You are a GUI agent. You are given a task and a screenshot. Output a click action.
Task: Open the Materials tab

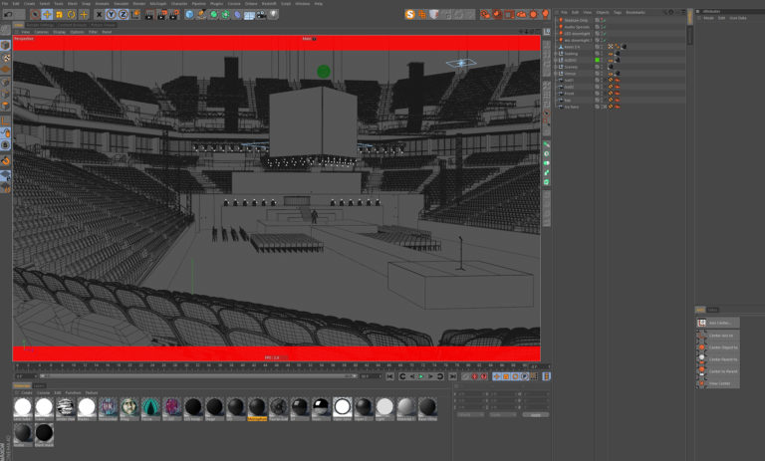point(22,386)
